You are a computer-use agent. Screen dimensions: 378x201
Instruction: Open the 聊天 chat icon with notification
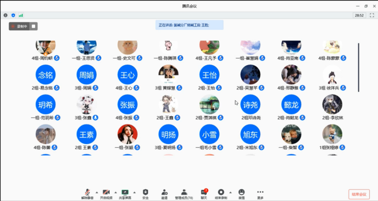click(x=204, y=192)
